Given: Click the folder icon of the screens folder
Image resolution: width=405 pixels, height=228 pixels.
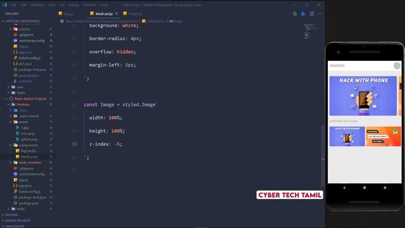Looking at the screenshot, I should [x=15, y=29].
